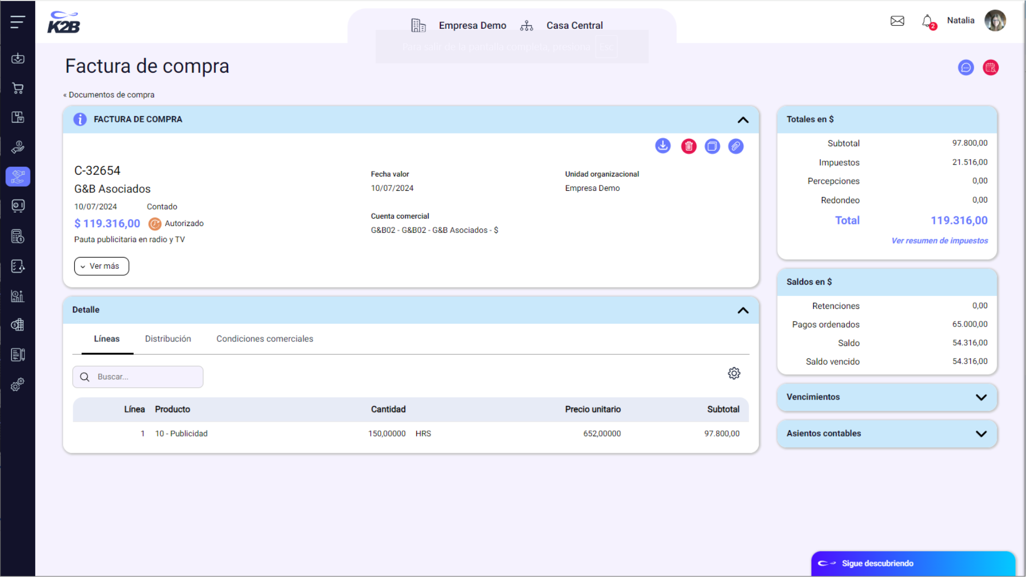The width and height of the screenshot is (1026, 577).
Task: Open the notifications bell
Action: 928,21
